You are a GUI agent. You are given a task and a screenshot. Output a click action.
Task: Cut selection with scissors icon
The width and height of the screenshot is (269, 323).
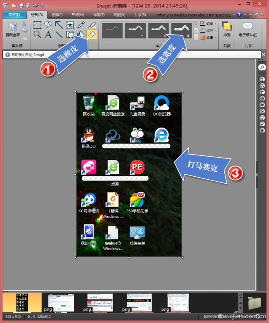coord(24,24)
